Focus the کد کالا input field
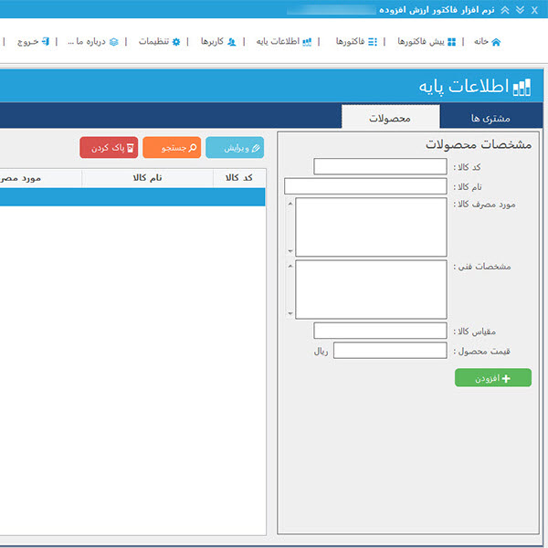Screen dimensions: 548x548 [x=380, y=166]
